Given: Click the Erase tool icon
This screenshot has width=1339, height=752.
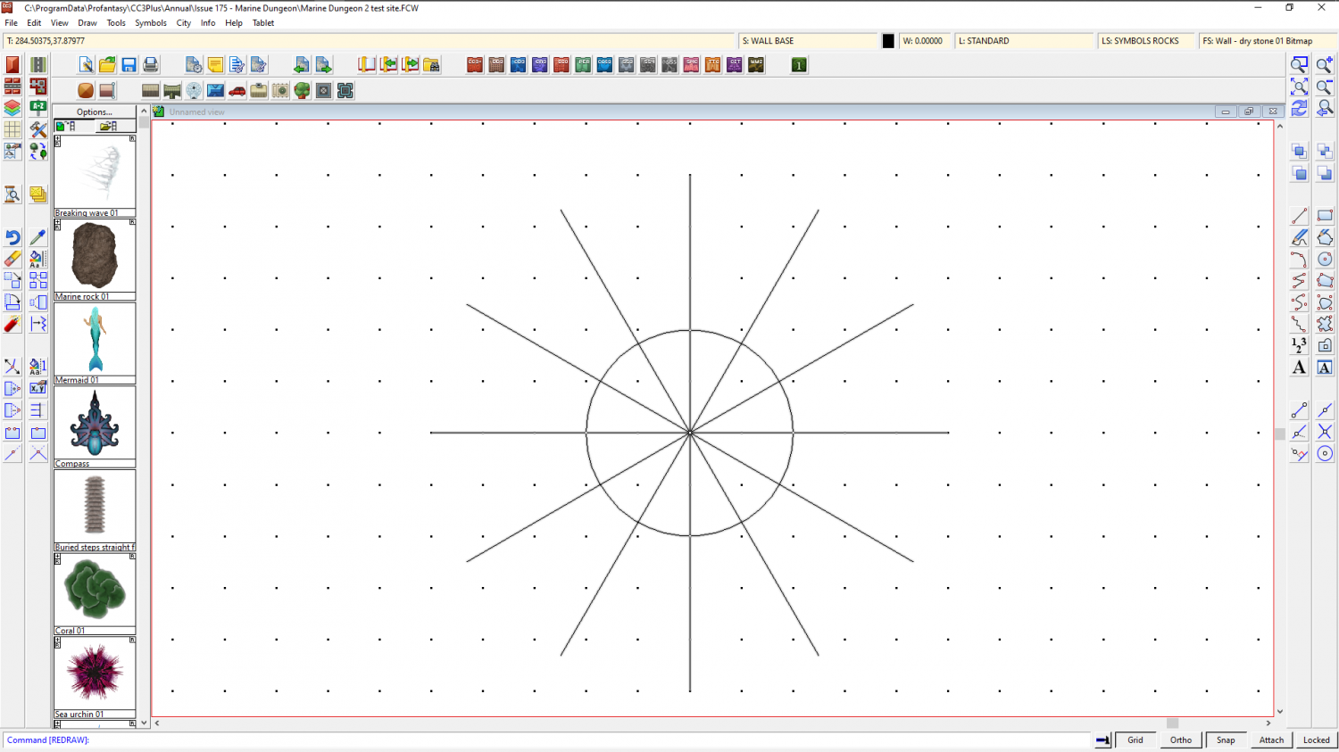Looking at the screenshot, I should 12,259.
